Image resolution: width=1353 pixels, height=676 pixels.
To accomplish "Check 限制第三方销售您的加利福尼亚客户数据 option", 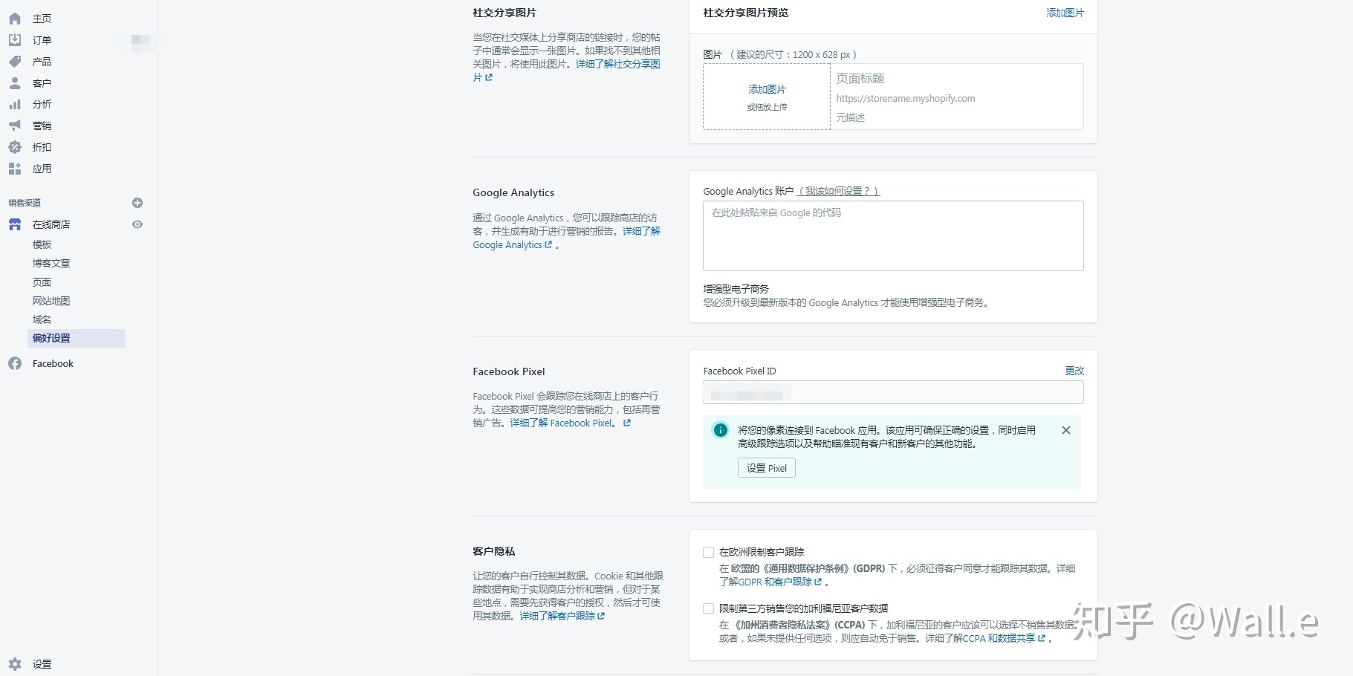I will pyautogui.click(x=709, y=608).
